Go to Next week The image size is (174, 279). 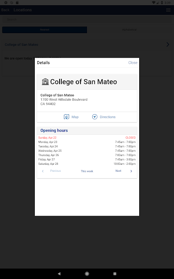click(118, 171)
